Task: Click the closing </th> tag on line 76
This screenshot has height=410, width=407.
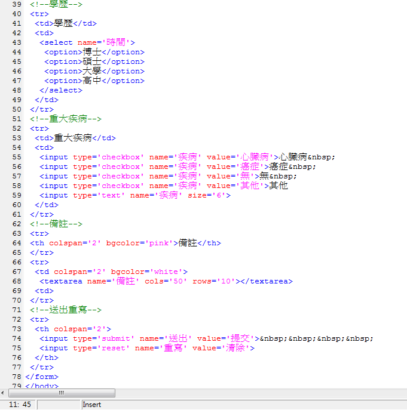Action: 47,357
